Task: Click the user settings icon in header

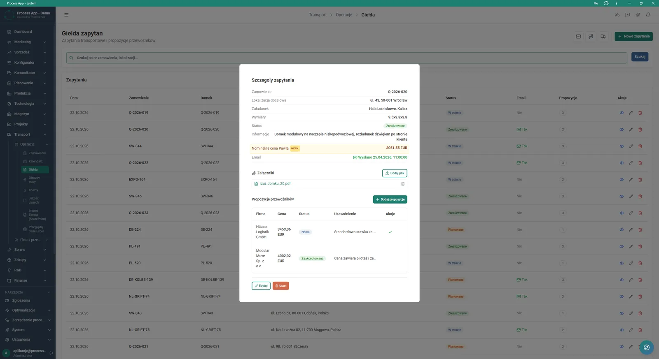Action: (x=617, y=15)
